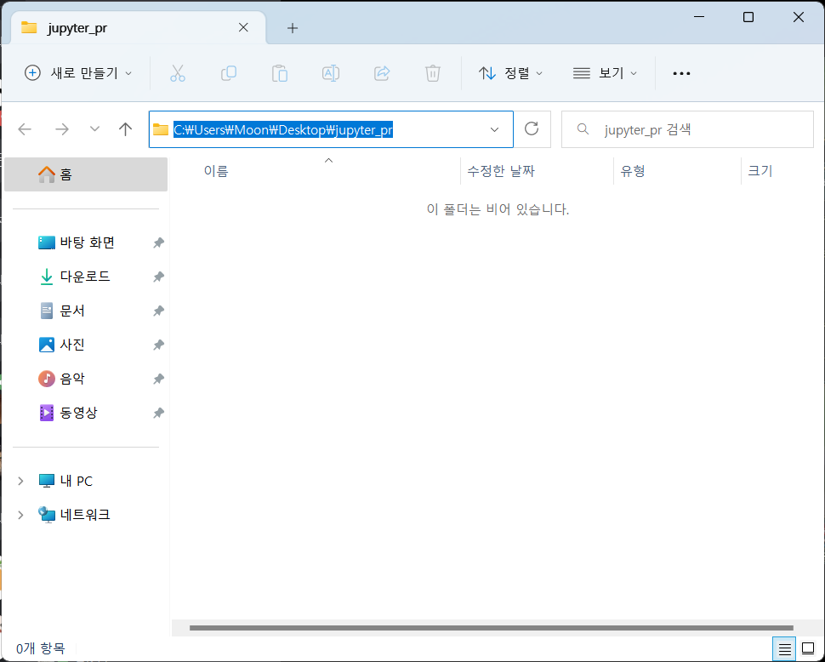Switch to details view layout toggle
This screenshot has width=825, height=662.
pyautogui.click(x=783, y=648)
